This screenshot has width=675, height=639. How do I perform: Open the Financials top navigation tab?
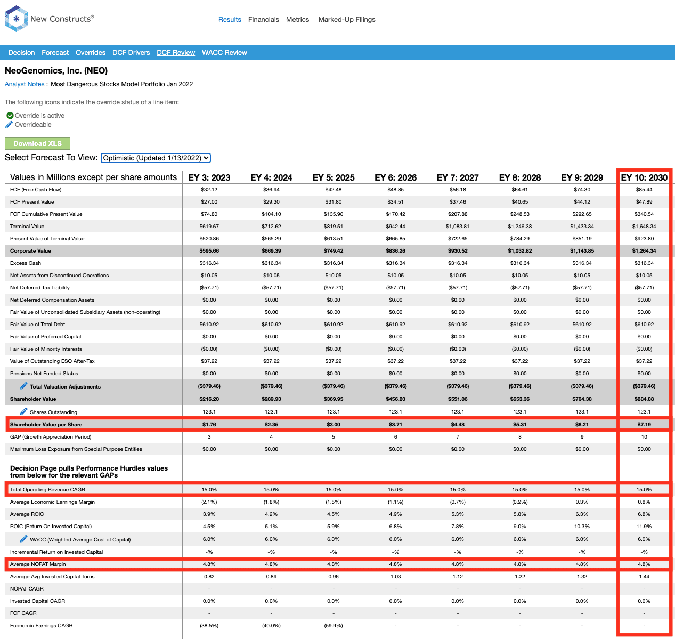pyautogui.click(x=264, y=20)
